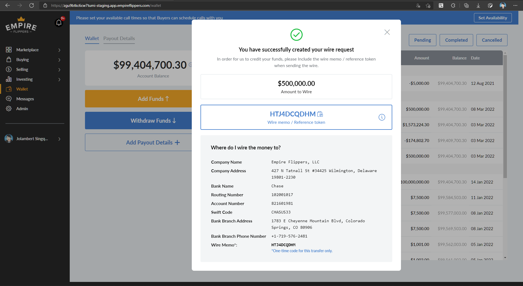Add page to favorites star icon
The image size is (523, 286).
tap(428, 5)
